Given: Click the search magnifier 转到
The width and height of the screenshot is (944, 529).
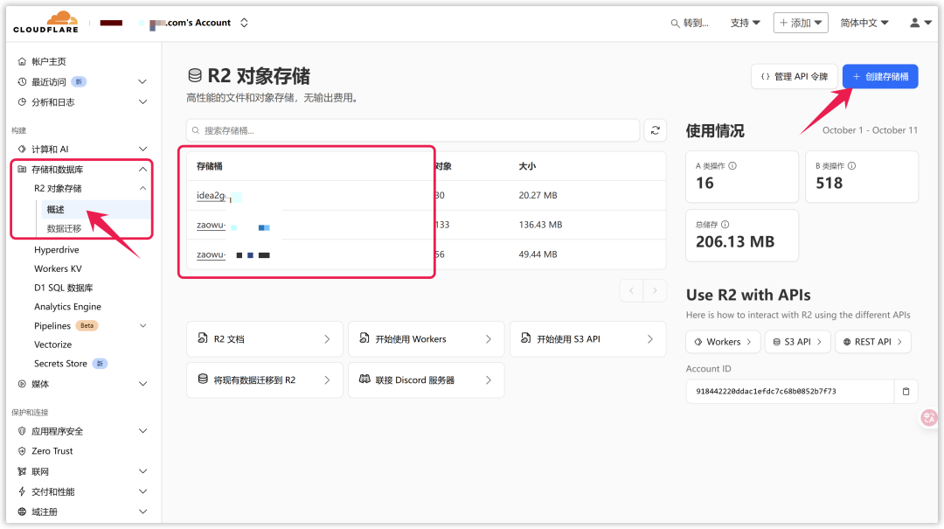Looking at the screenshot, I should tap(675, 24).
